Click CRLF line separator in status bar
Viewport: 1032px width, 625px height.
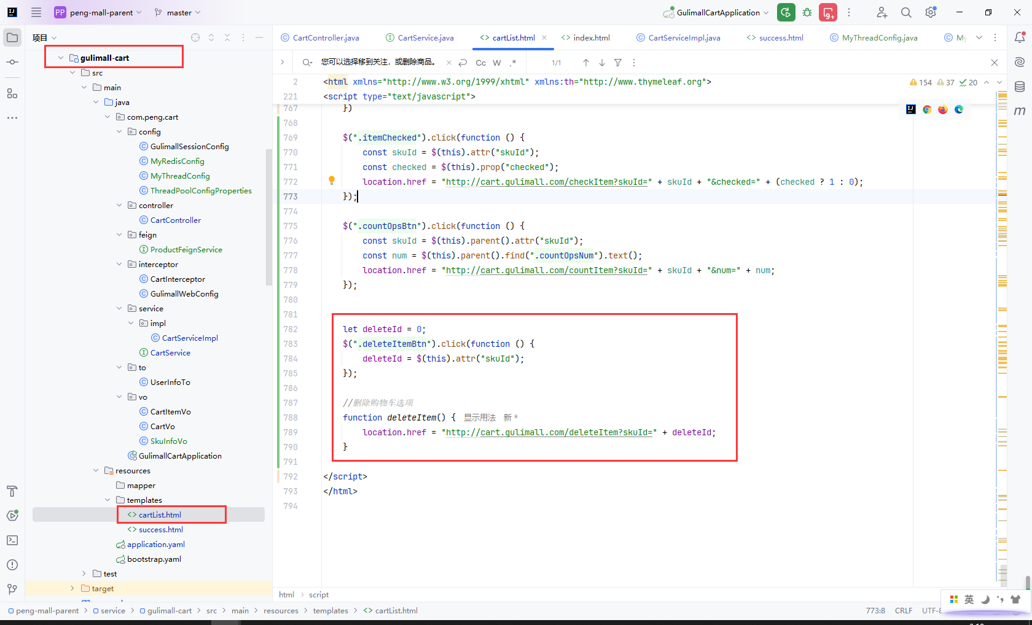pyautogui.click(x=904, y=610)
